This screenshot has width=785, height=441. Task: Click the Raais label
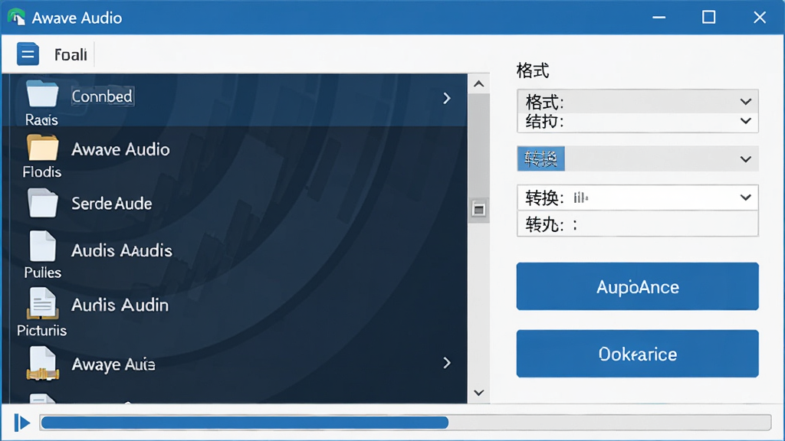(41, 120)
